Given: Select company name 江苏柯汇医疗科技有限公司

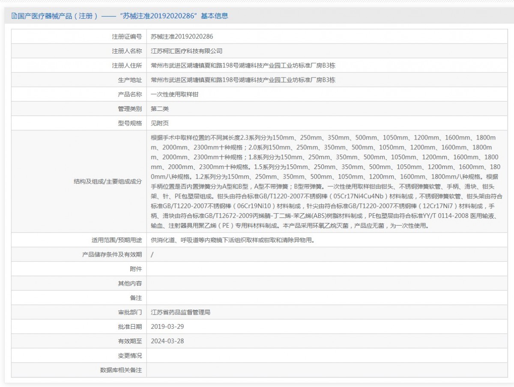Looking at the screenshot, I should (x=187, y=51).
